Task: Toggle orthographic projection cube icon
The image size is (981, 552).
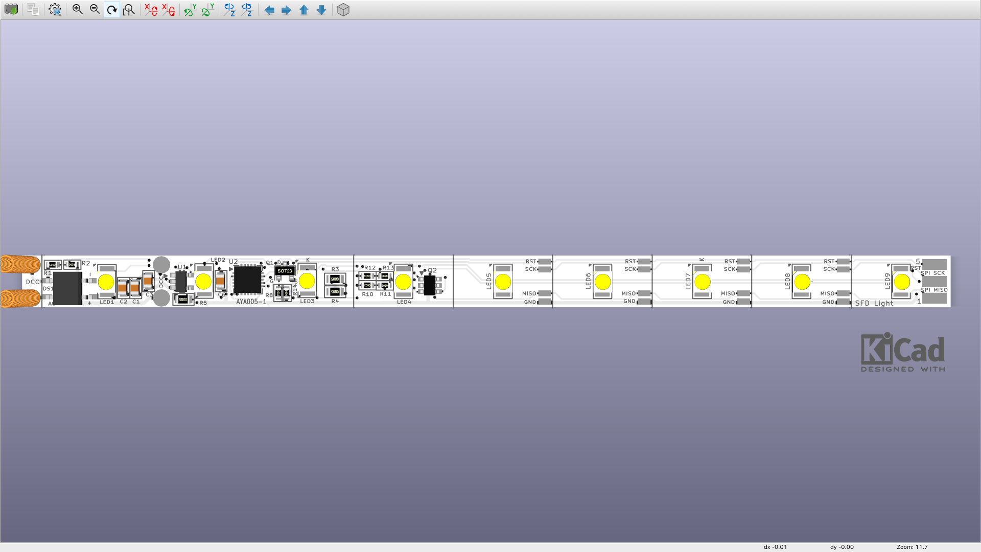Action: click(x=343, y=10)
